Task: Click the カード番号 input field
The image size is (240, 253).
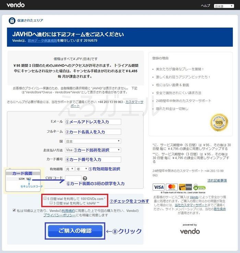Action: 93,159
